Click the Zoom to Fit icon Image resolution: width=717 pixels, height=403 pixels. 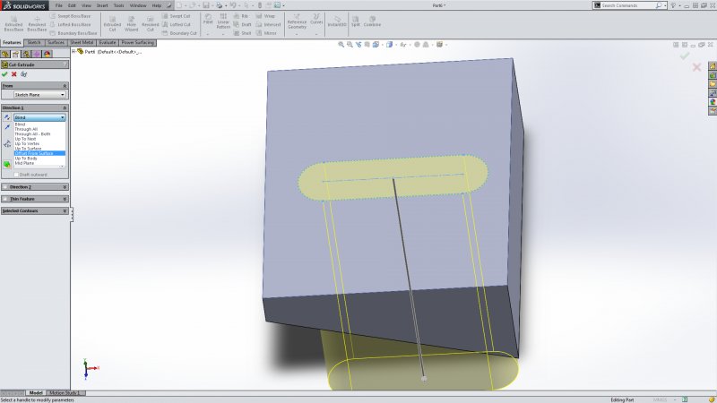click(x=341, y=44)
